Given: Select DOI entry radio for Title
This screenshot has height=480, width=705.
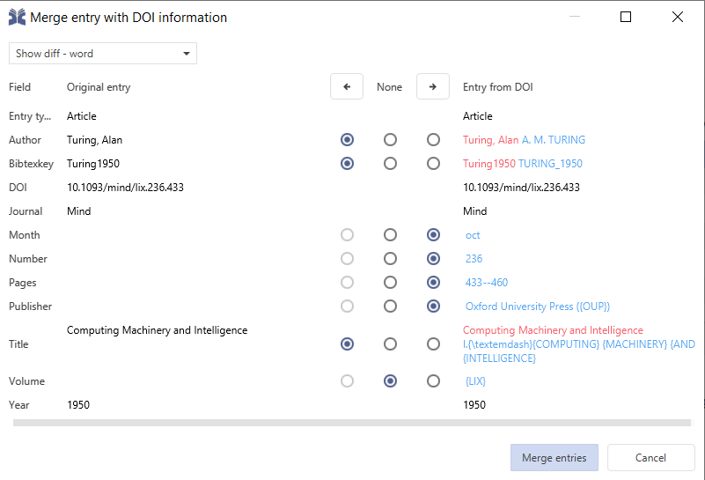Looking at the screenshot, I should [433, 344].
